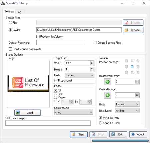Enable Process Subfolders checkbox
Screen dimensions: 150x143
pos(38,37)
